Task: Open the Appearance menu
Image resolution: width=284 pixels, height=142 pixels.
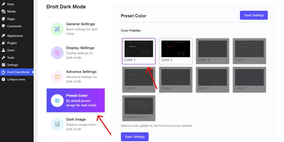Action: [x=17, y=36]
